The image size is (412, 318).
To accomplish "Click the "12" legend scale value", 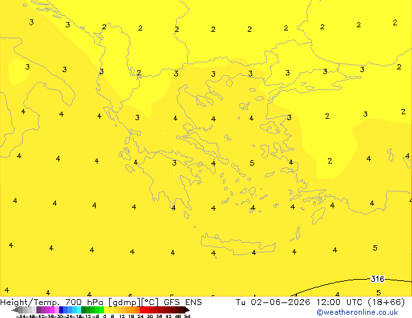I will click(122, 317).
